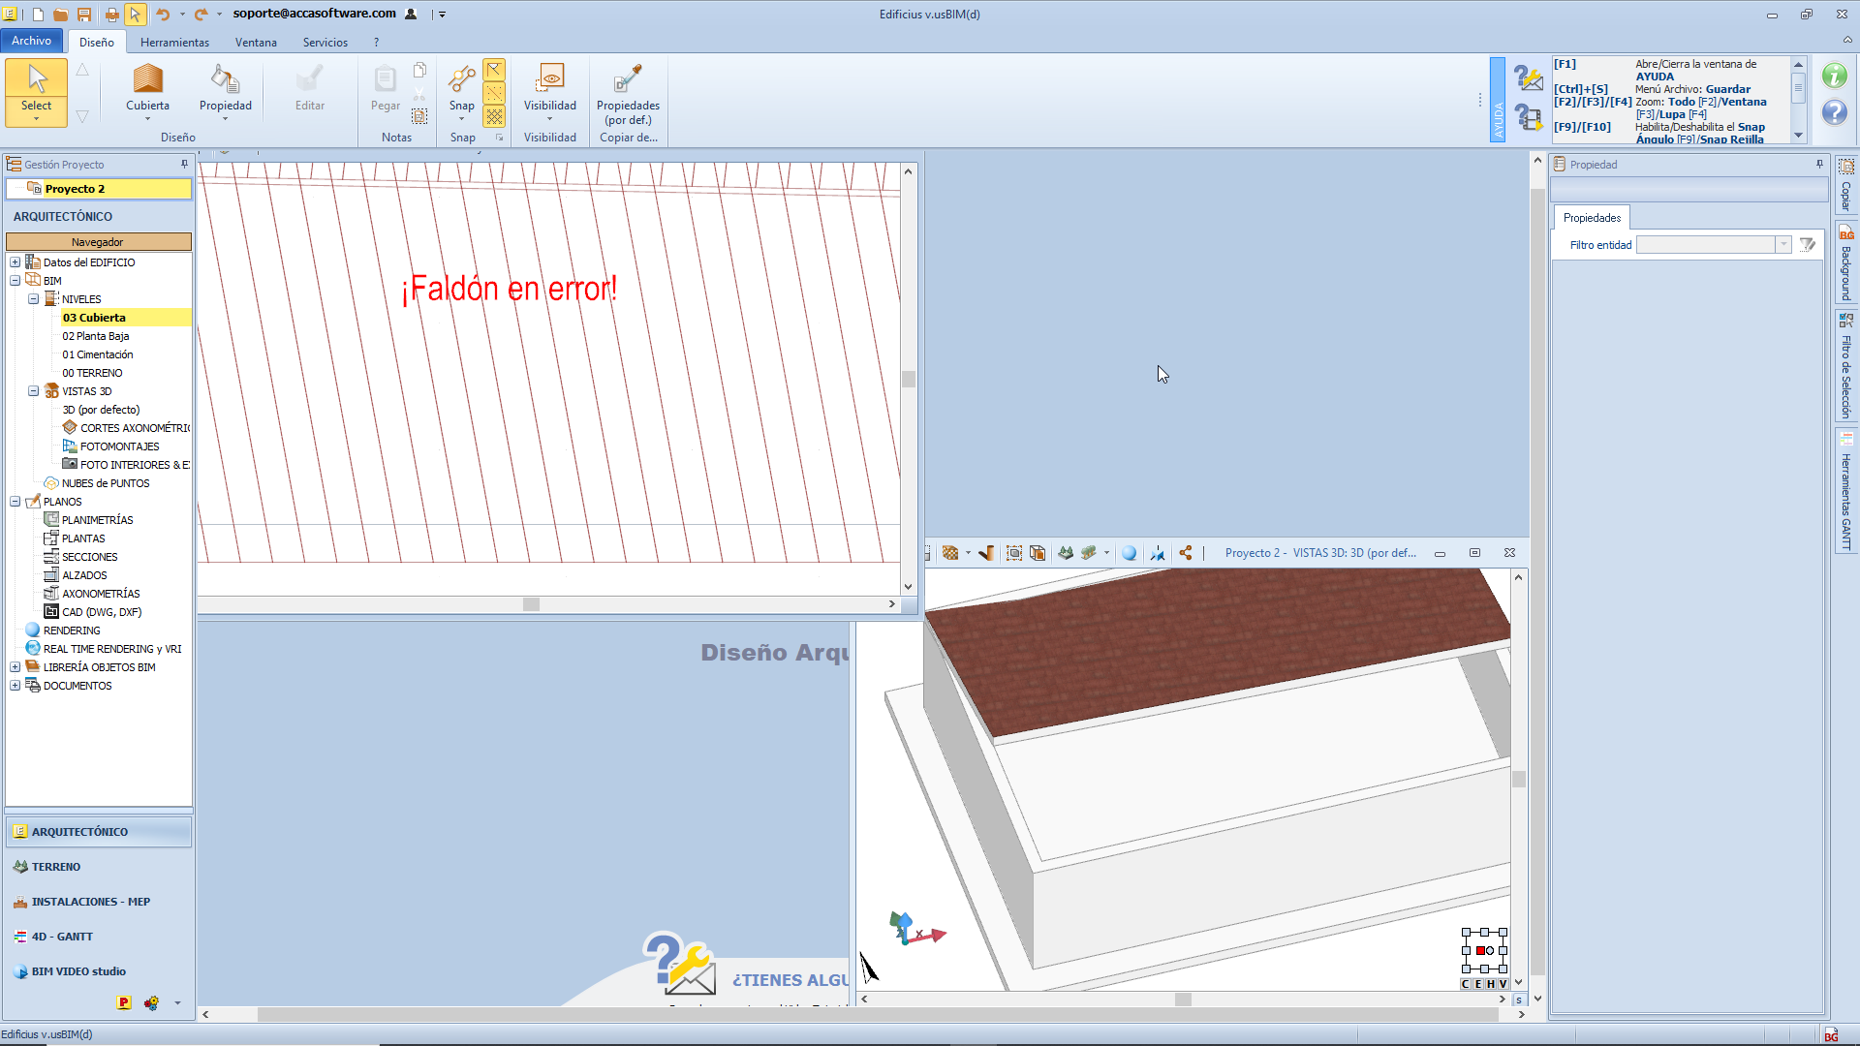Click the blue sphere rendering icon
Viewport: 1860px width, 1046px height.
click(x=1129, y=553)
